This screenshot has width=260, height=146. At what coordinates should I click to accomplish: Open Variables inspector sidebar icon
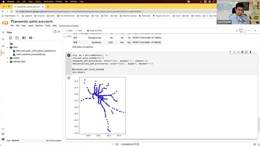click(x=3, y=46)
